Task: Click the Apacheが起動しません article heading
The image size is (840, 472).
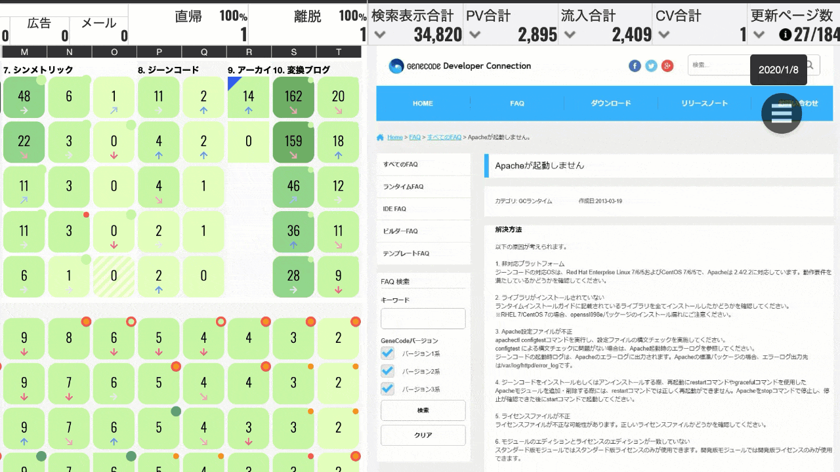Action: (539, 166)
